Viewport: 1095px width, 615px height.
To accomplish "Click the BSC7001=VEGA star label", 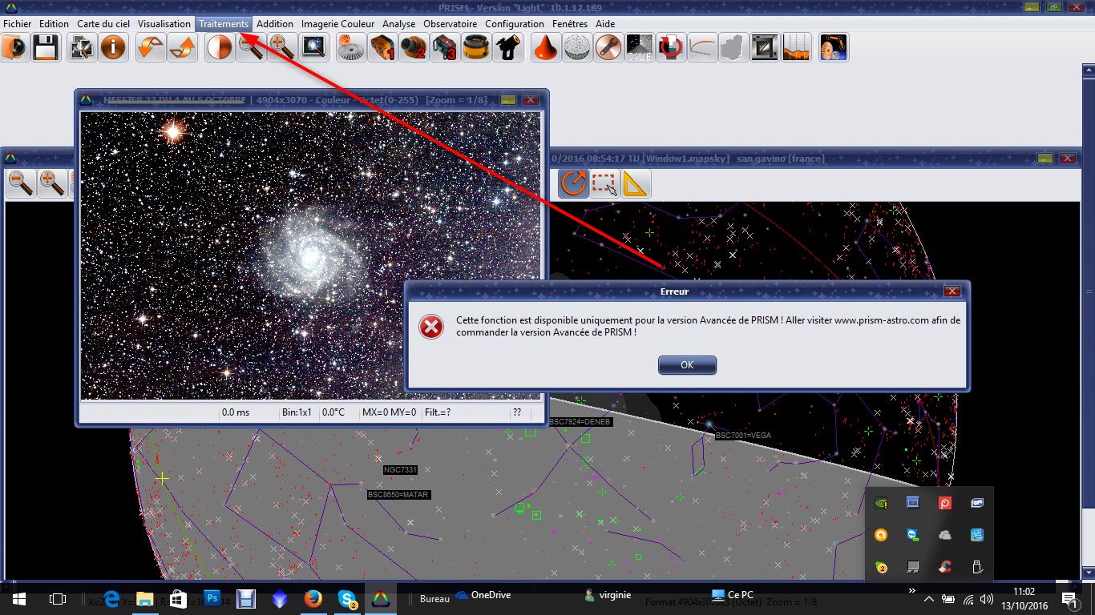I will point(743,436).
